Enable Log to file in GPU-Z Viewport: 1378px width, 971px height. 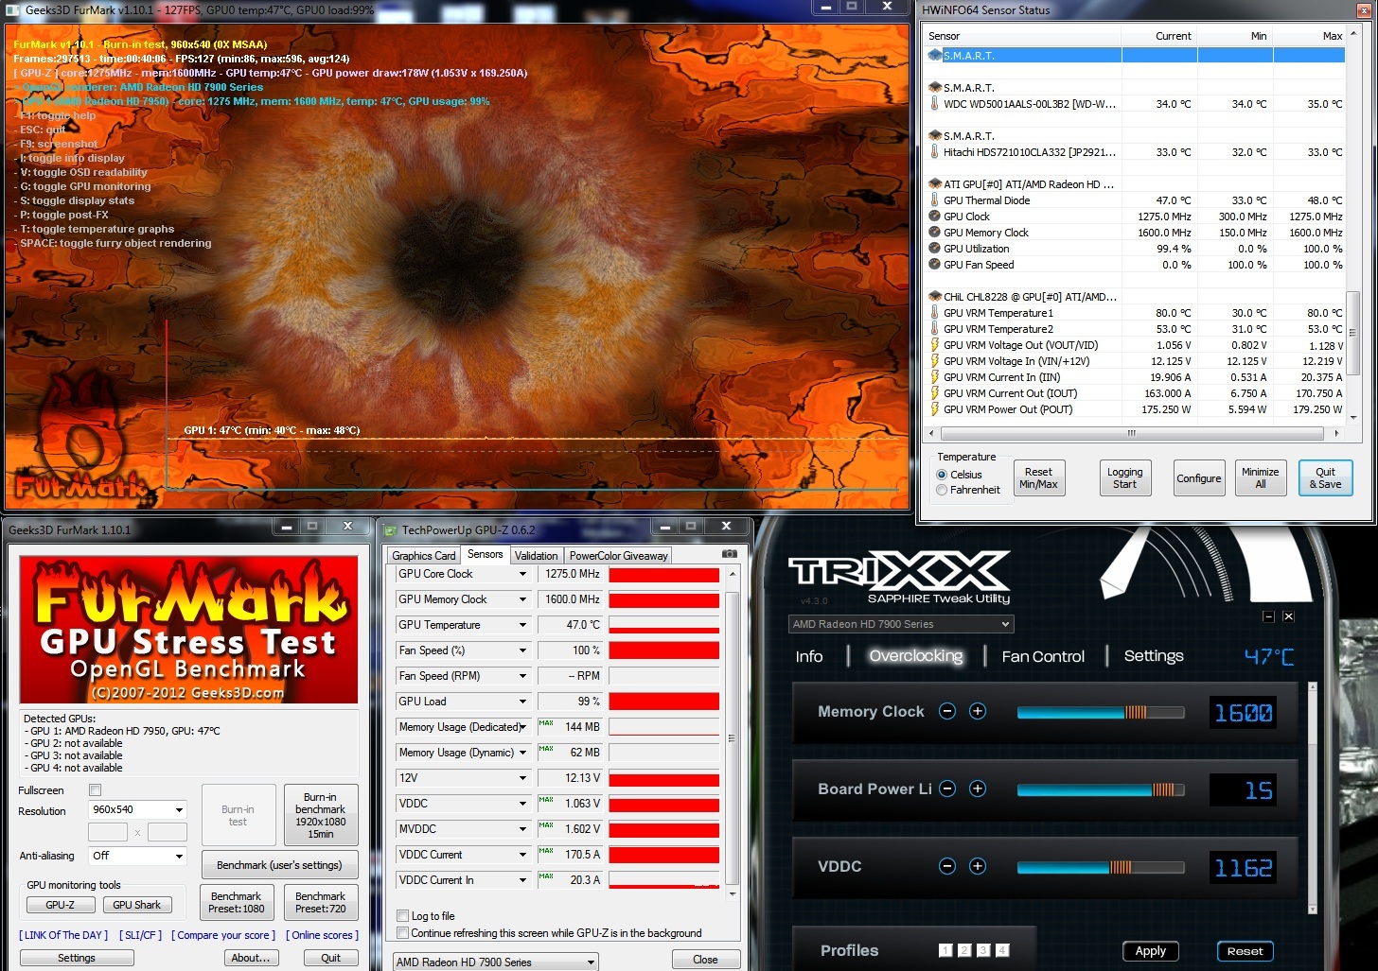[403, 916]
